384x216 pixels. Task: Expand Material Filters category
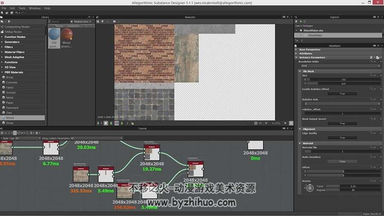(2, 52)
